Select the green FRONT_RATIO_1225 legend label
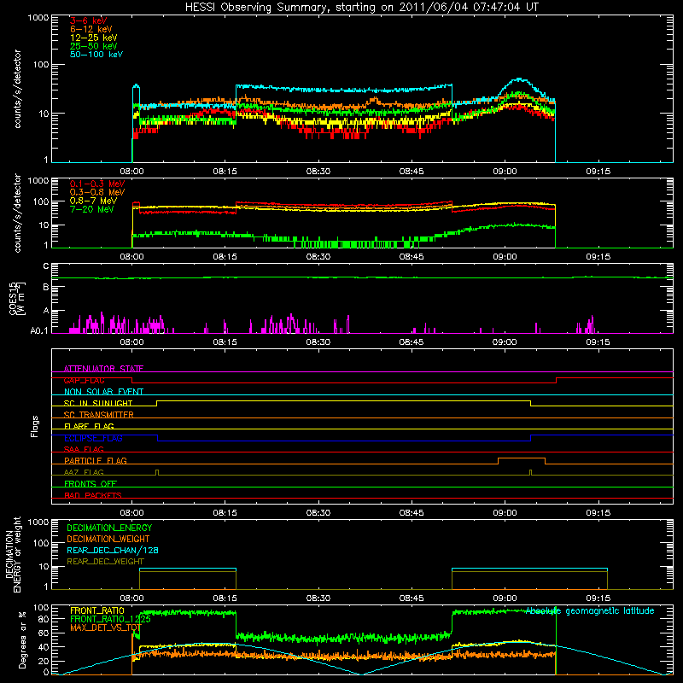The height and width of the screenshot is (683, 683). (x=111, y=619)
